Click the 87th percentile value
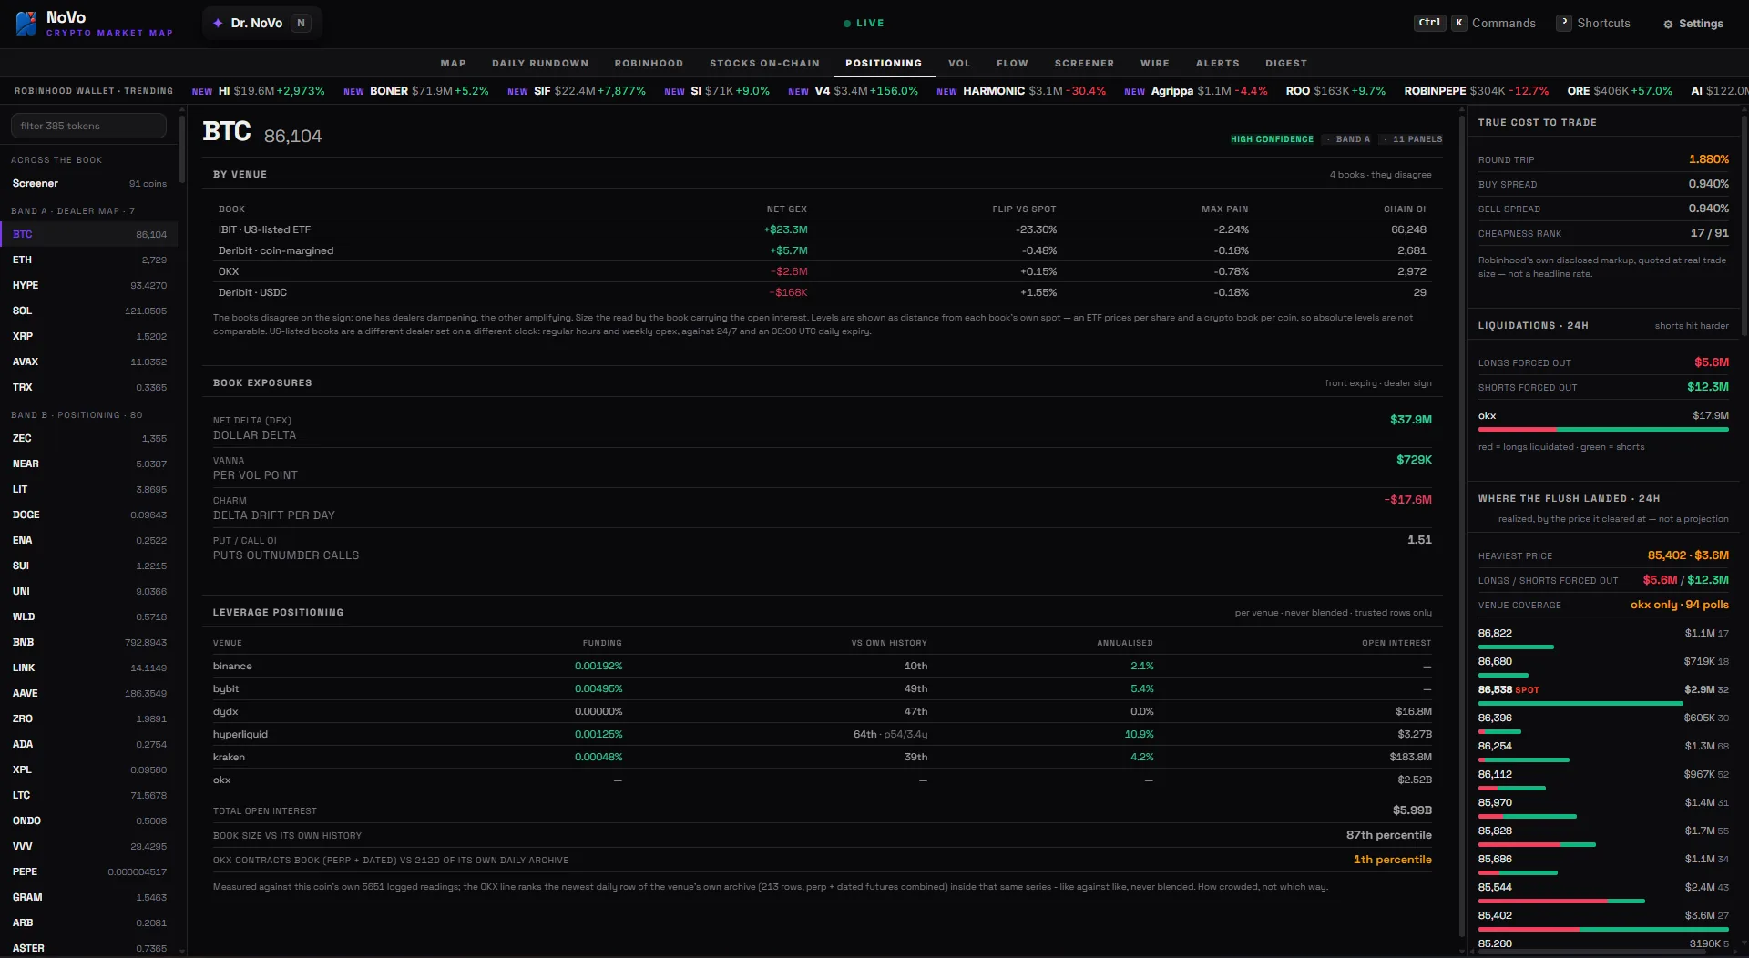The height and width of the screenshot is (958, 1749). (x=1388, y=835)
